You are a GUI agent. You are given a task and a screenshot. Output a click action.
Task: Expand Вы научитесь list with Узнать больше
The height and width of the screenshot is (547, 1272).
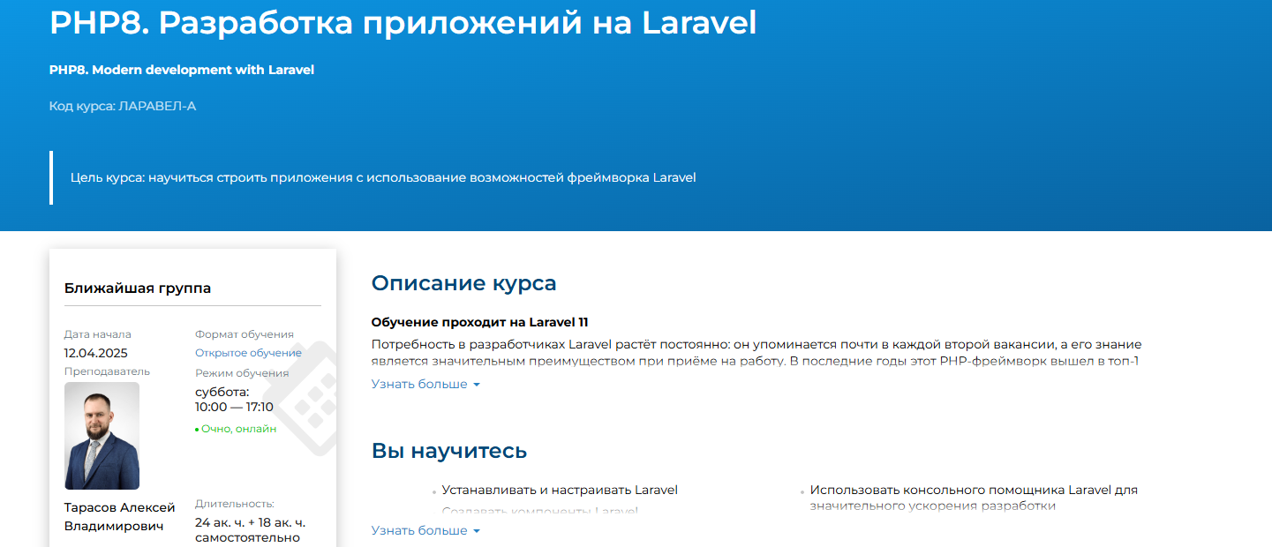click(x=425, y=531)
